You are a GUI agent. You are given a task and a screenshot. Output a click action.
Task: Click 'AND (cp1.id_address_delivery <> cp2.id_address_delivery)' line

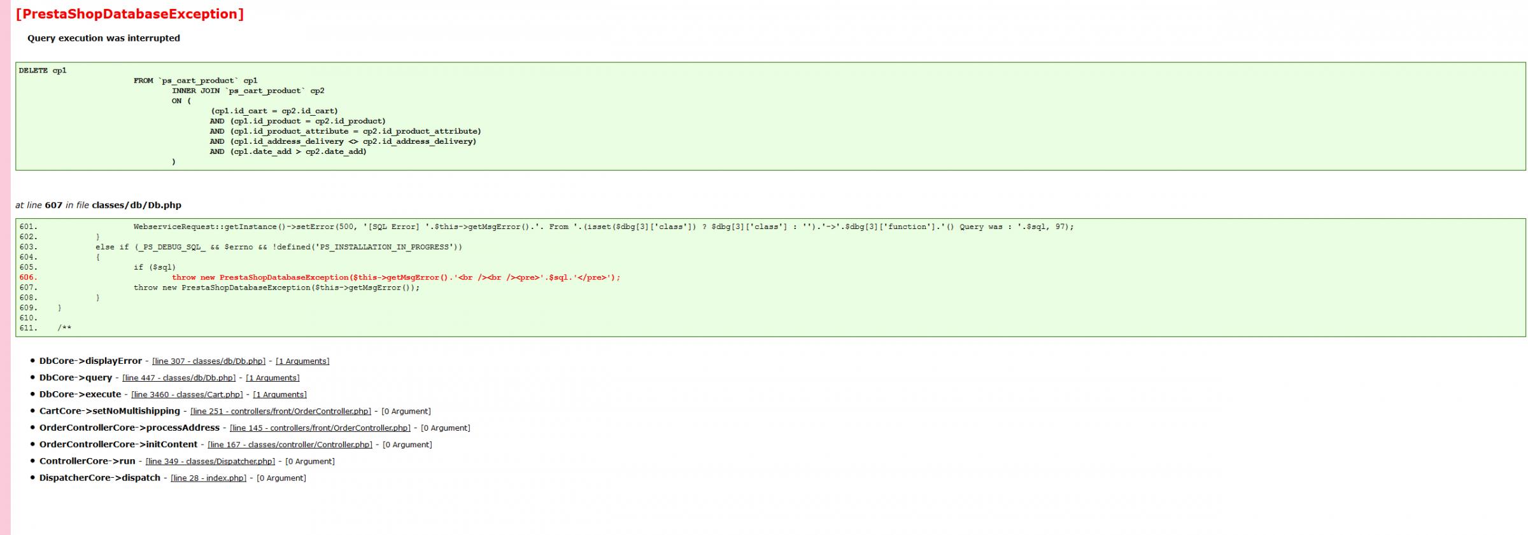(x=343, y=142)
